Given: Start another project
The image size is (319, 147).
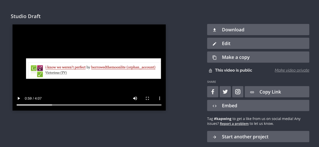Looking at the screenshot, I should [258, 137].
